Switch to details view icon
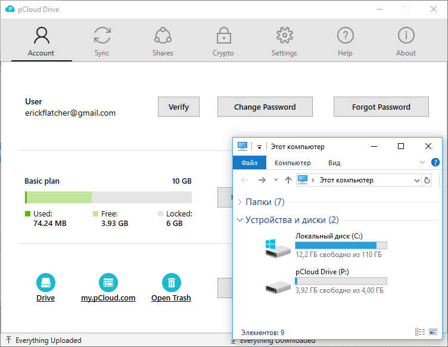This screenshot has width=448, height=347. tap(420, 332)
